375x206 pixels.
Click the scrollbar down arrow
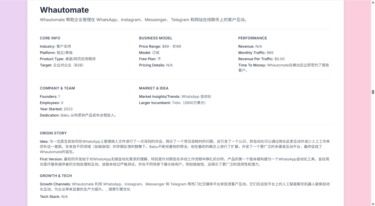373,204
